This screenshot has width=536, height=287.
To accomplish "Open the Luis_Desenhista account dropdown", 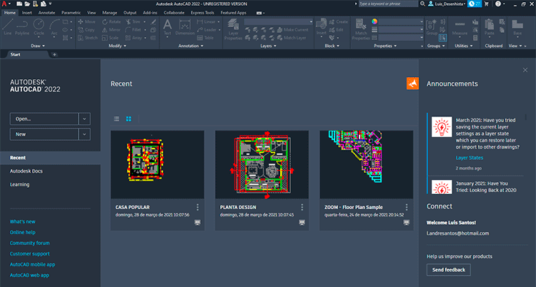I will [x=447, y=4].
